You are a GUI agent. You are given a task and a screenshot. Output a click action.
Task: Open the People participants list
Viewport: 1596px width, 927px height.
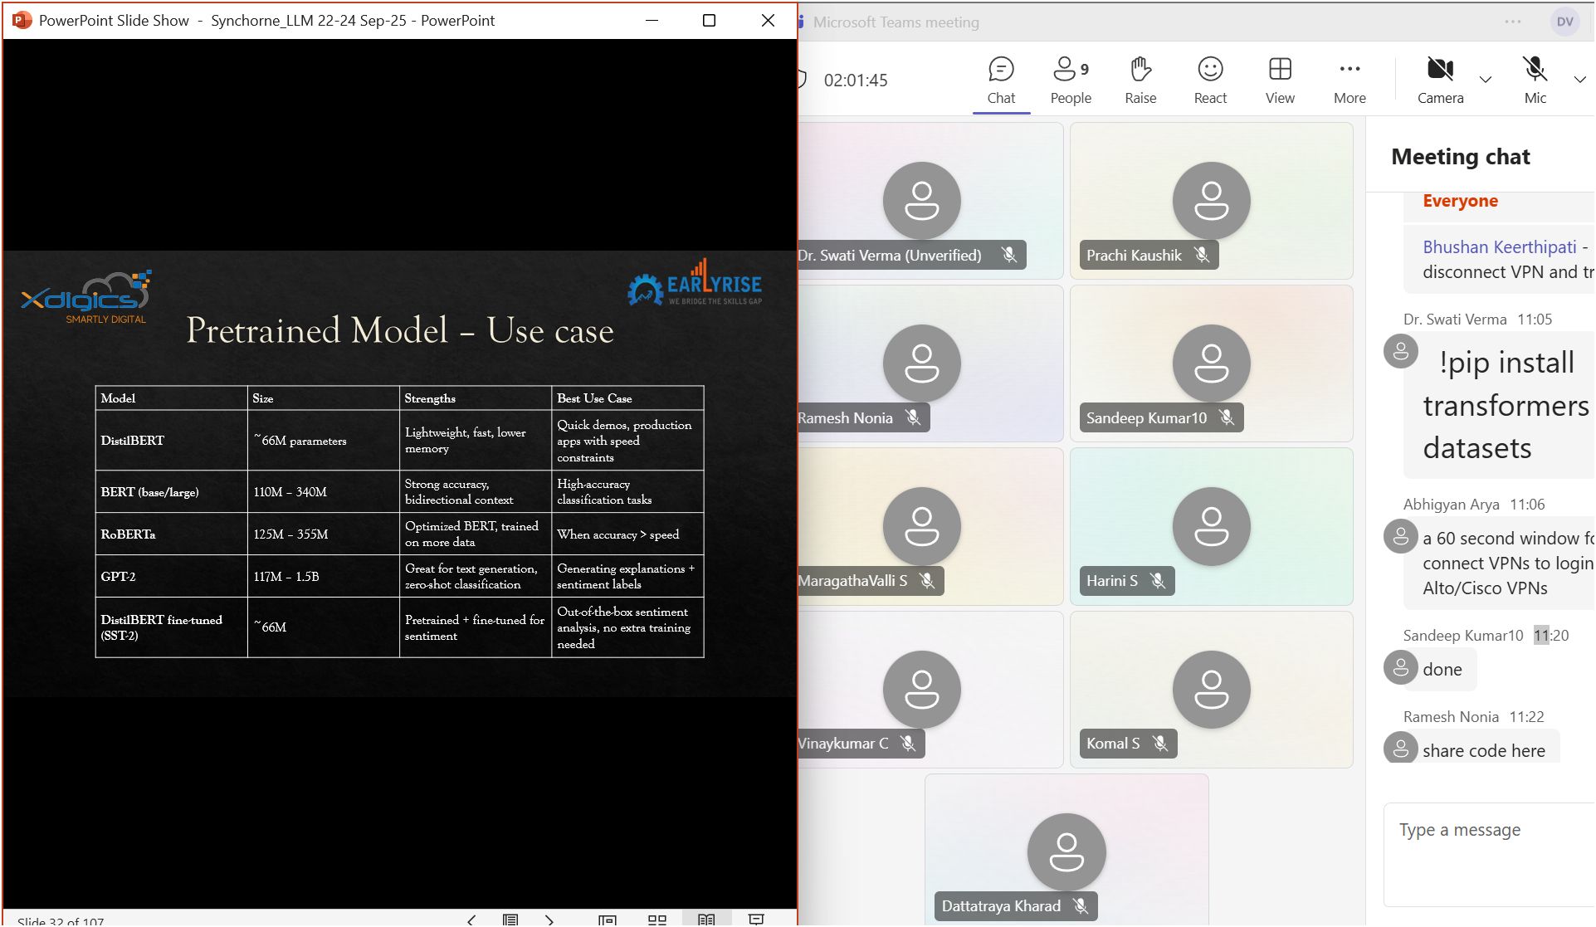coord(1070,81)
